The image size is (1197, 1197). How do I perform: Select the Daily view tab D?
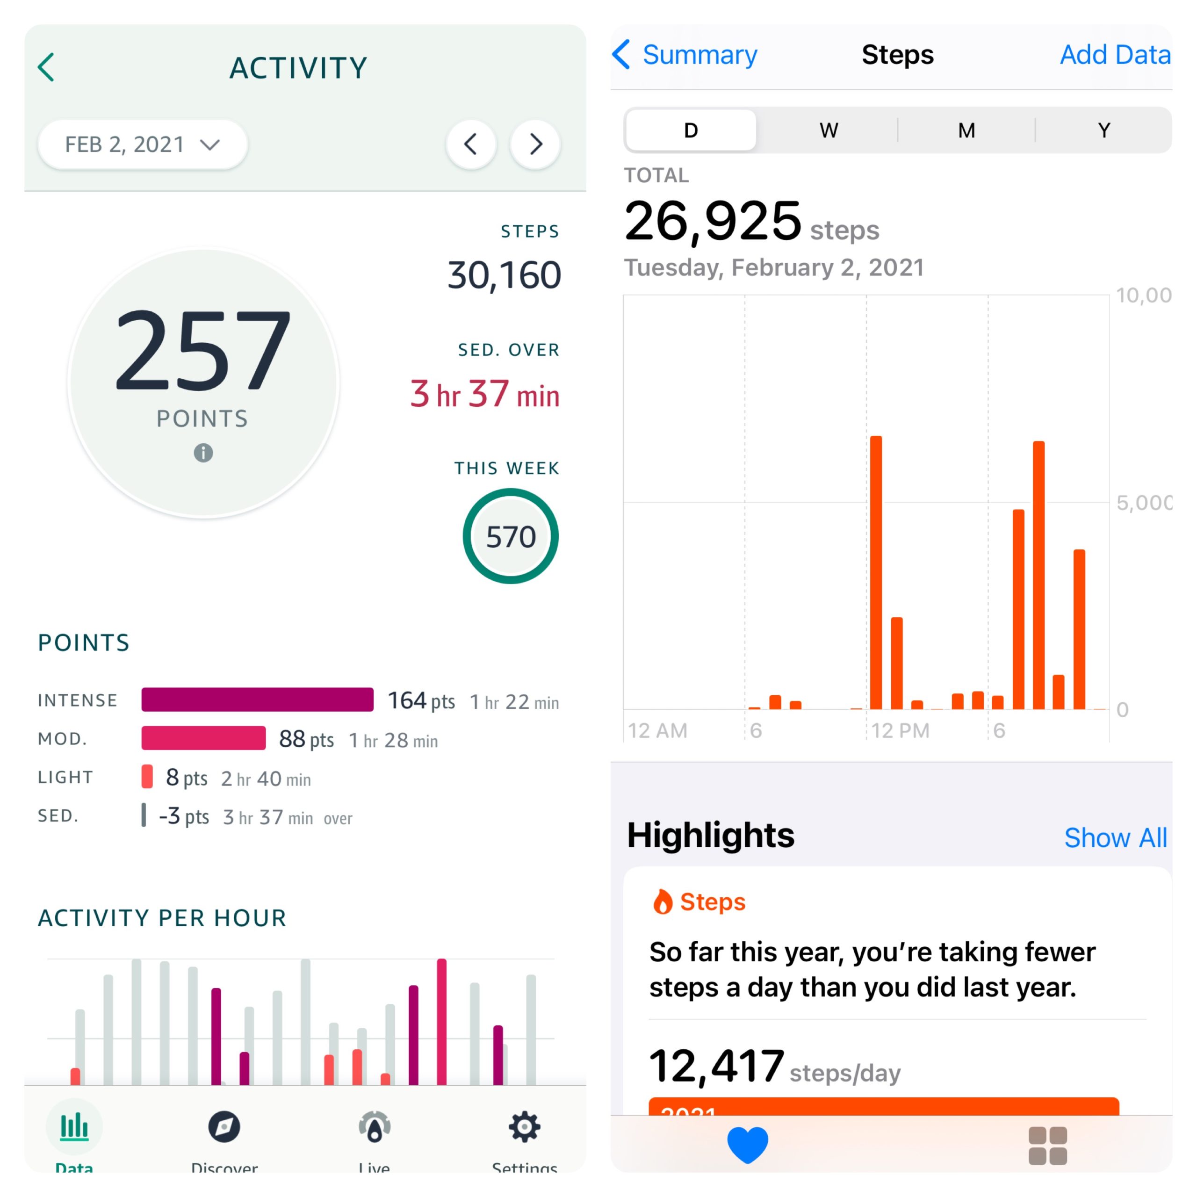click(690, 130)
